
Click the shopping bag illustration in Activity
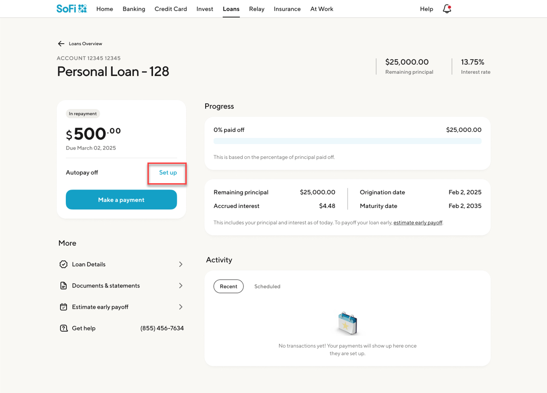[348, 323]
